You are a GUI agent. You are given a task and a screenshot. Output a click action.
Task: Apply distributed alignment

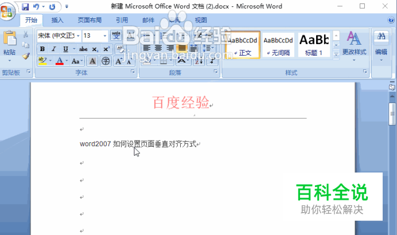click(194, 48)
